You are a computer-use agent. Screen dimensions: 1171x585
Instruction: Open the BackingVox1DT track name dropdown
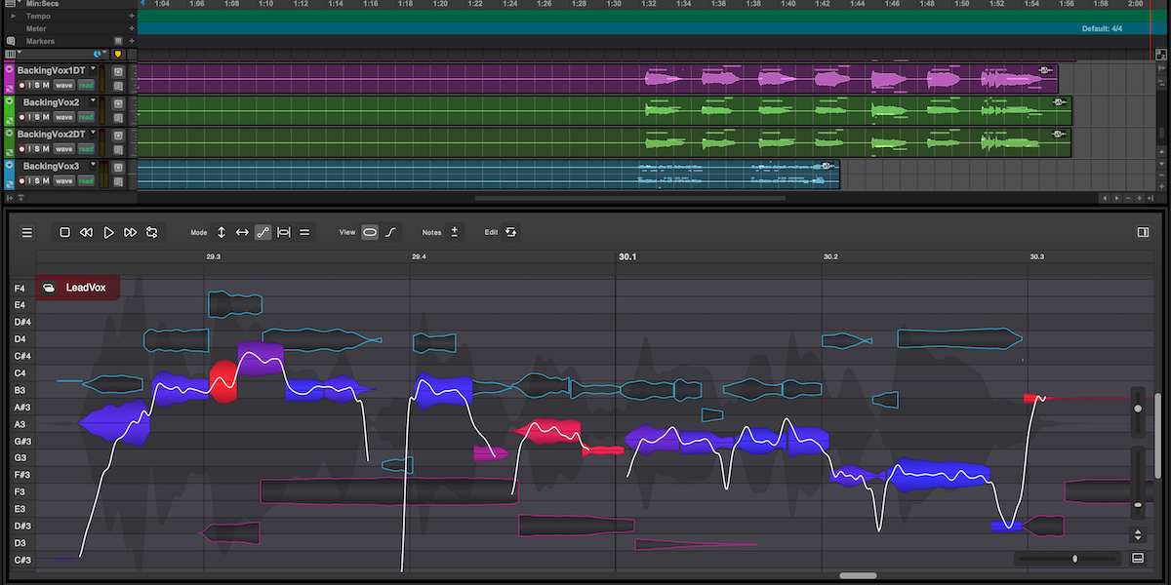(94, 70)
